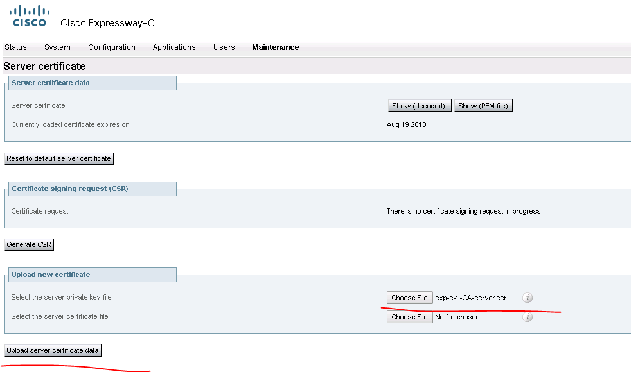Click 'Select the server certificate file' label
The width and height of the screenshot is (631, 372).
coord(60,317)
